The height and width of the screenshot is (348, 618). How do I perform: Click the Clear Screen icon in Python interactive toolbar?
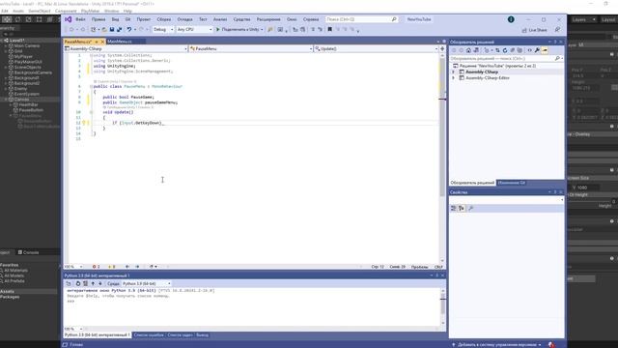click(x=85, y=283)
